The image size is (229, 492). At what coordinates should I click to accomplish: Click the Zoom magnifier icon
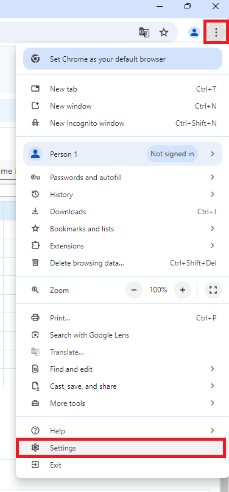coord(35,290)
